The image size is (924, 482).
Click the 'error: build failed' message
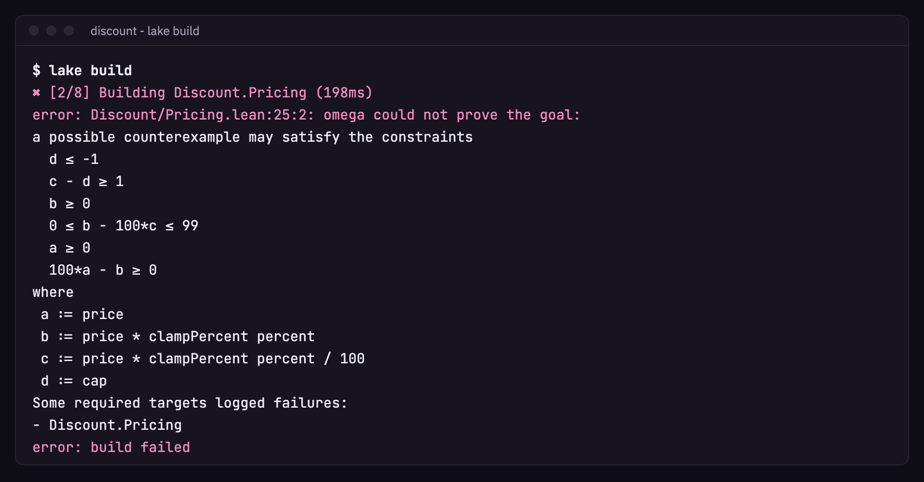coord(111,447)
